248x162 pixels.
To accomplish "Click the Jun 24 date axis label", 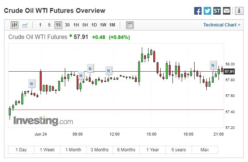I will (41, 134).
